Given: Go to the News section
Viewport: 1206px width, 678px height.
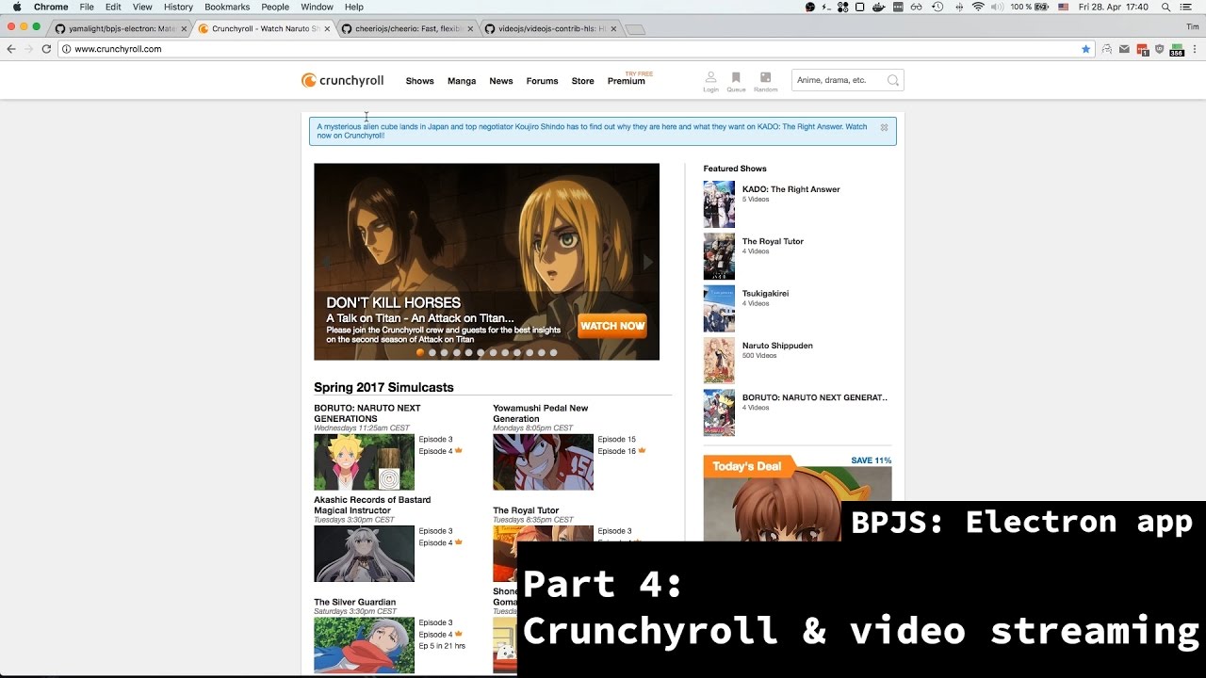Looking at the screenshot, I should 501,81.
